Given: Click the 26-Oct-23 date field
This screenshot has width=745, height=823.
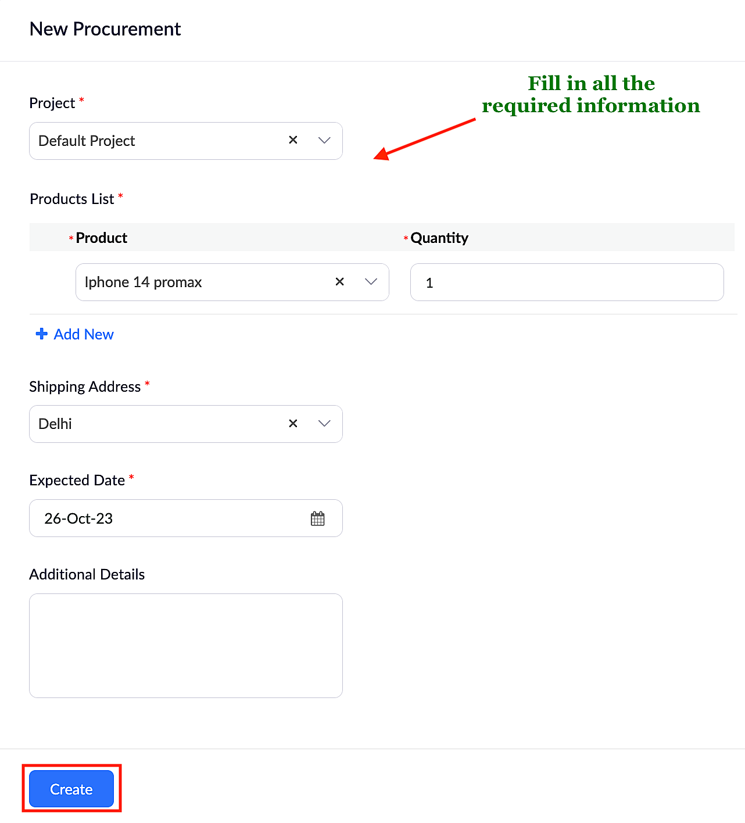Looking at the screenshot, I should (79, 518).
